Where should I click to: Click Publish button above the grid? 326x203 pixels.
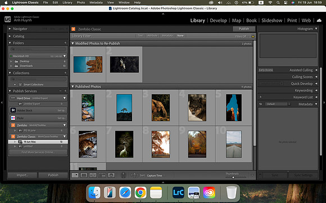pos(244,29)
